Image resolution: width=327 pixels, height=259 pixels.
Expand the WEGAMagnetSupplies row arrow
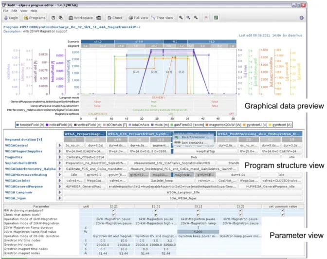(x=60, y=151)
